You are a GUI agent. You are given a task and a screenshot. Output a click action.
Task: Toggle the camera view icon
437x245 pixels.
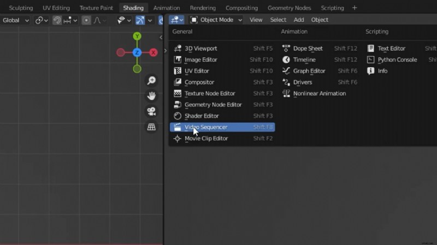tap(151, 111)
